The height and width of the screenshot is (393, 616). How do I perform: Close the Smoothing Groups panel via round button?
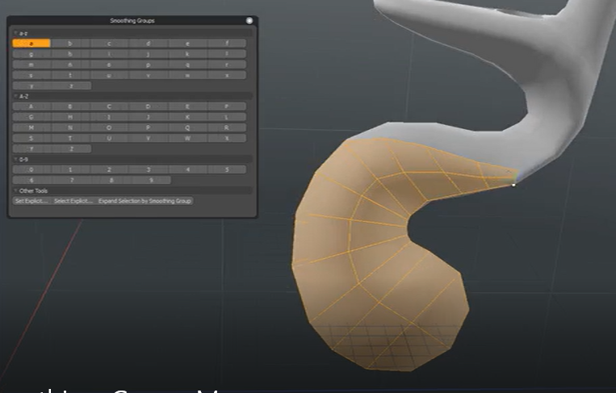(249, 20)
